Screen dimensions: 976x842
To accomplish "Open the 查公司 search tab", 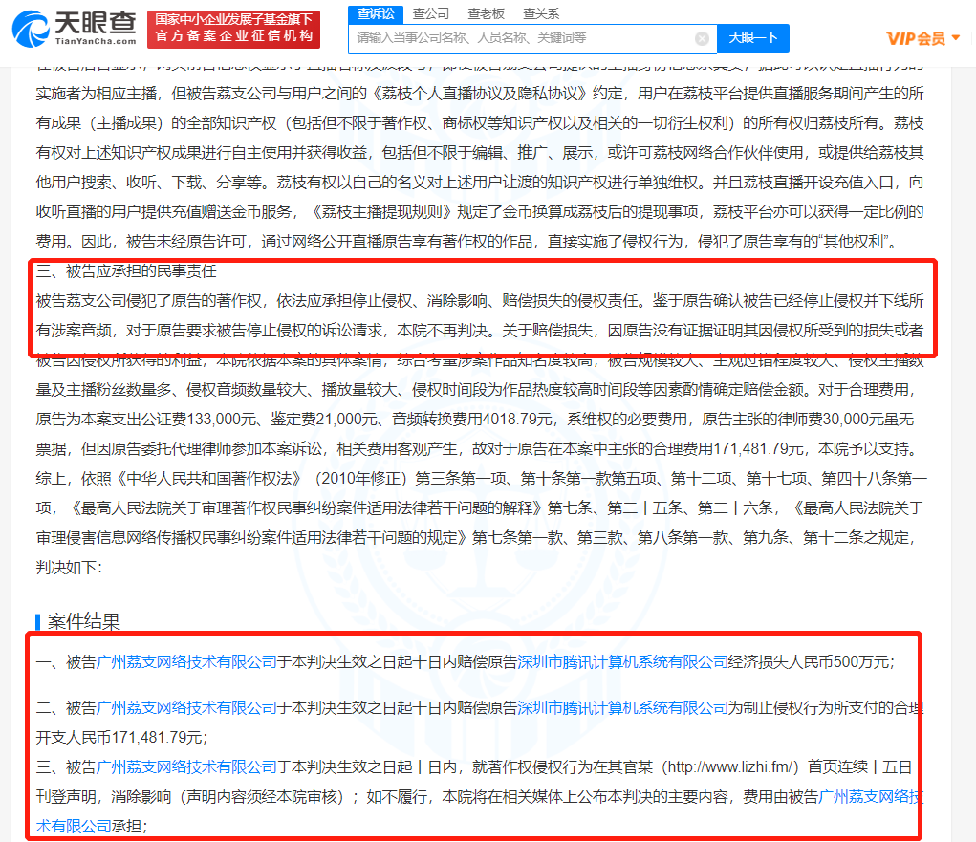I will tap(431, 13).
